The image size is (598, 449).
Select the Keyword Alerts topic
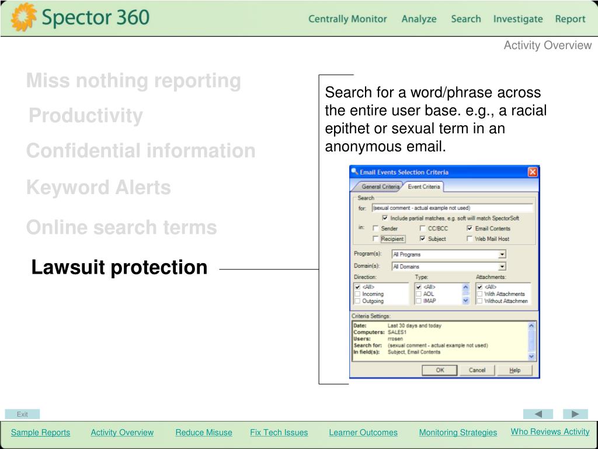[x=98, y=188]
